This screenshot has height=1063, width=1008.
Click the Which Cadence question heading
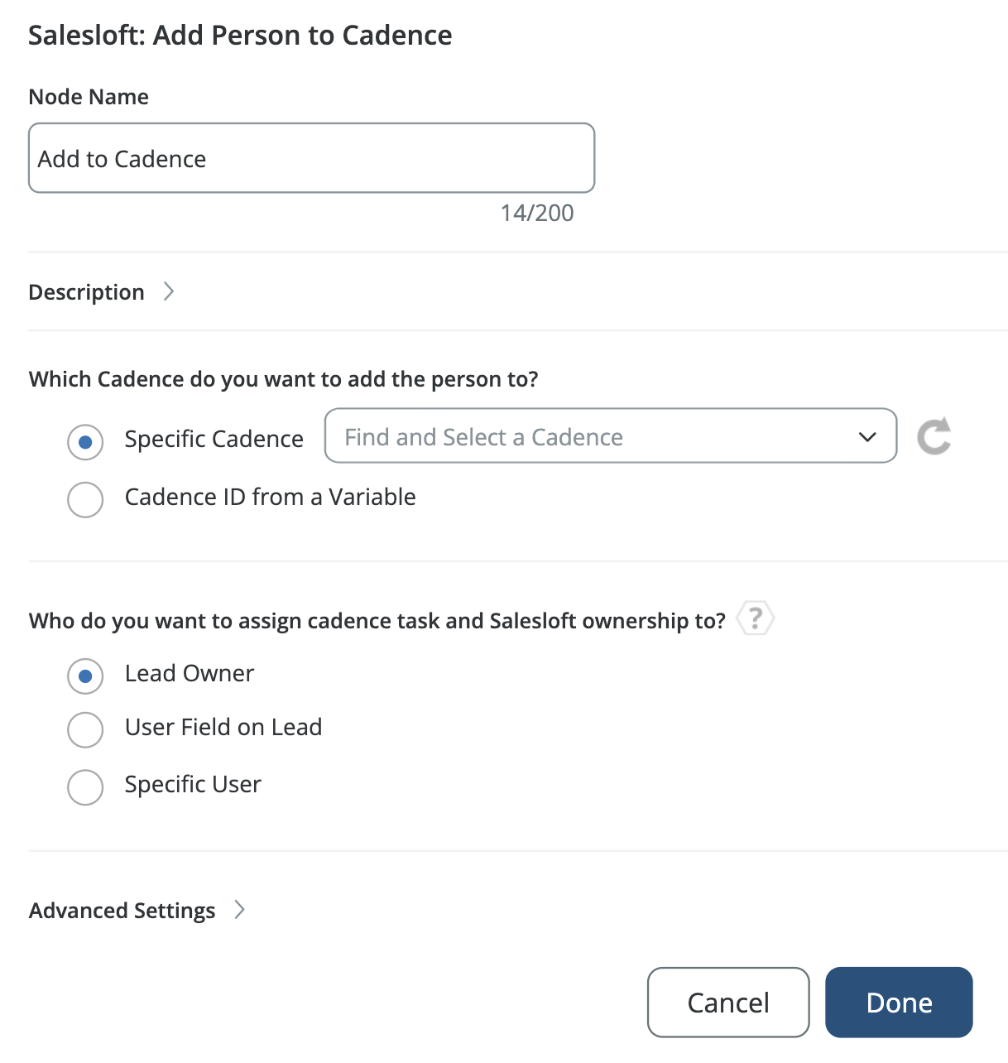283,379
